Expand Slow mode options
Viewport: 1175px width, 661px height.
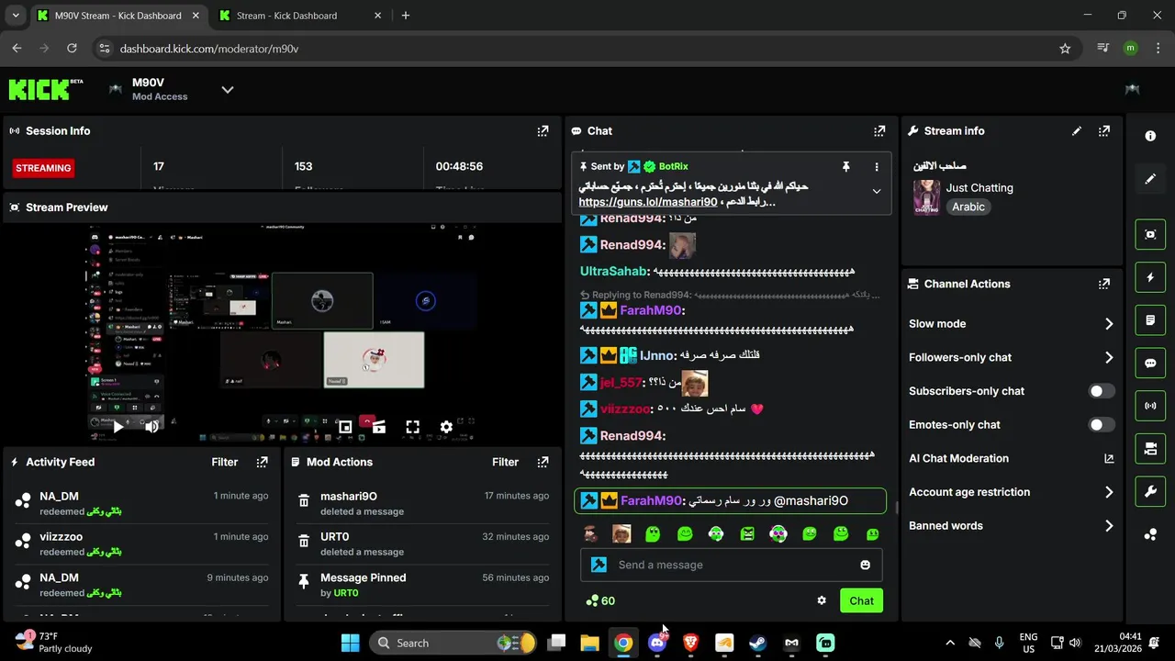coord(1011,324)
